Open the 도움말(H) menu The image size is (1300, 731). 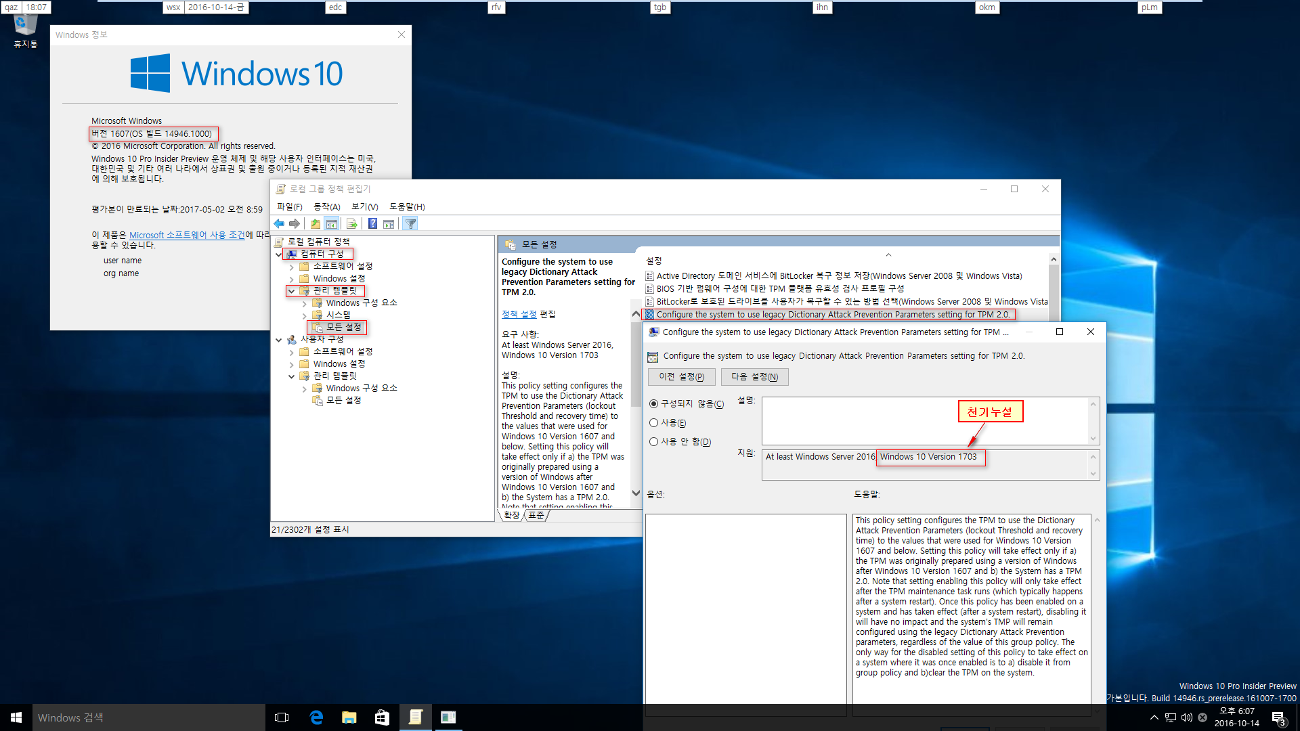tap(407, 207)
